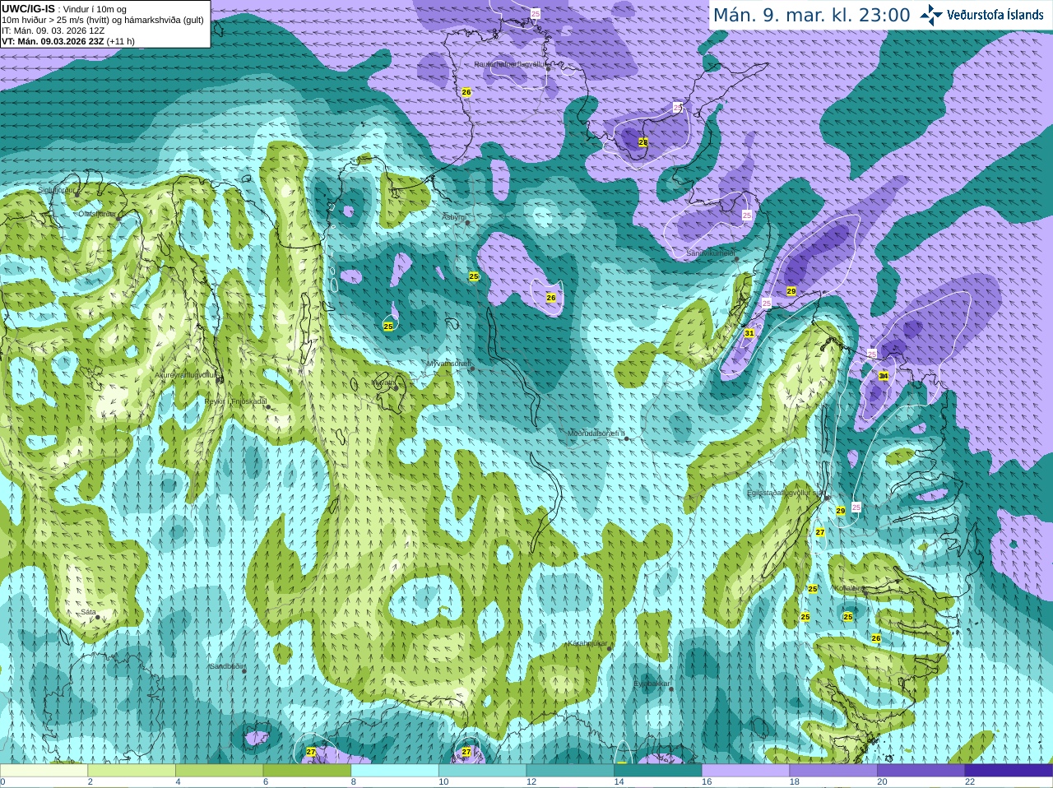Viewport: 1053px width, 788px height.
Task: Click yellow 25 marker just south of Ásbyrgi
Action: (474, 276)
